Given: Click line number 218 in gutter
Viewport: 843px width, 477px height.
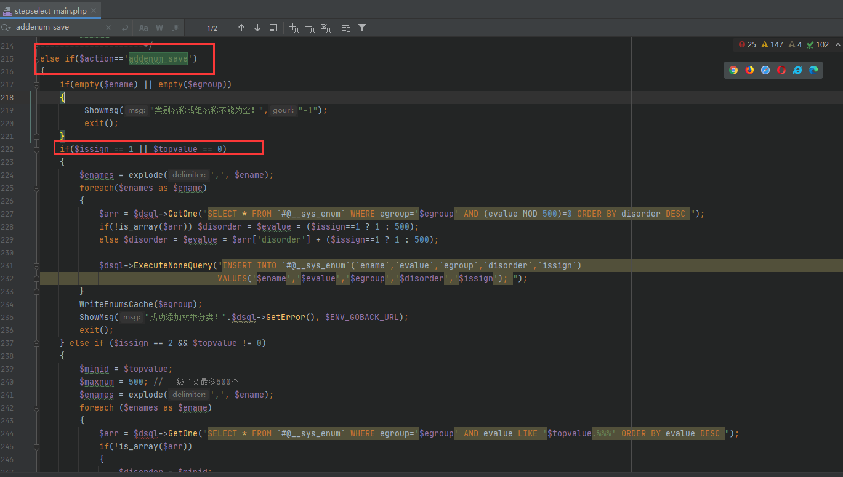Looking at the screenshot, I should 7,97.
